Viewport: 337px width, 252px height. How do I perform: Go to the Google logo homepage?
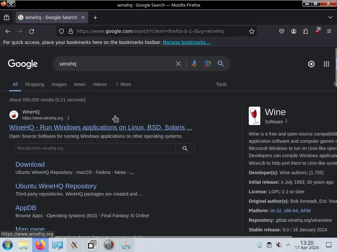click(23, 64)
